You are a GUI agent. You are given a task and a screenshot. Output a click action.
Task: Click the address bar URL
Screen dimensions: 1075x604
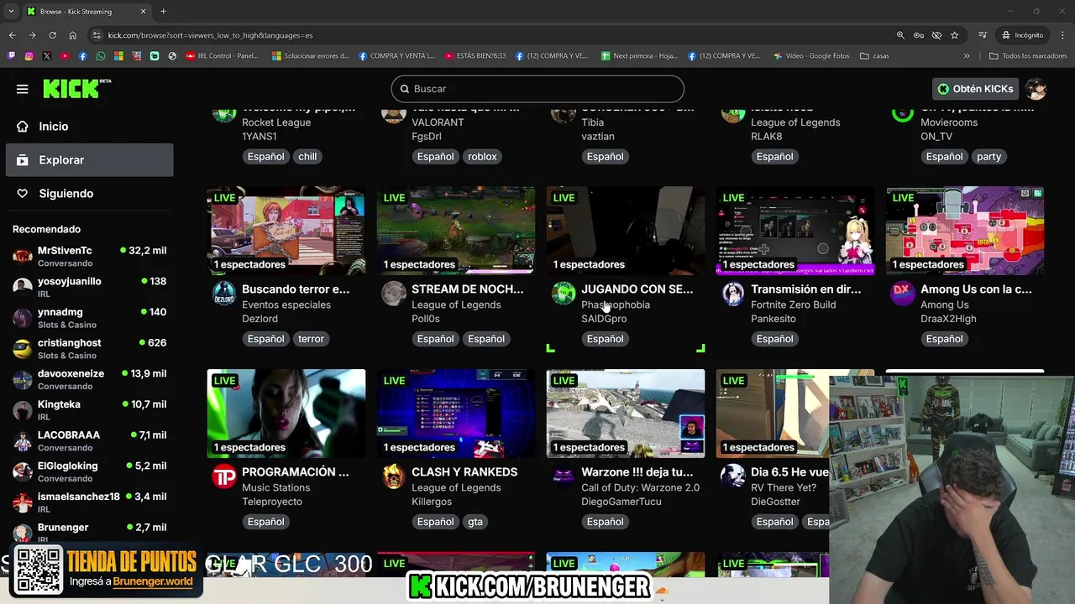pos(210,35)
